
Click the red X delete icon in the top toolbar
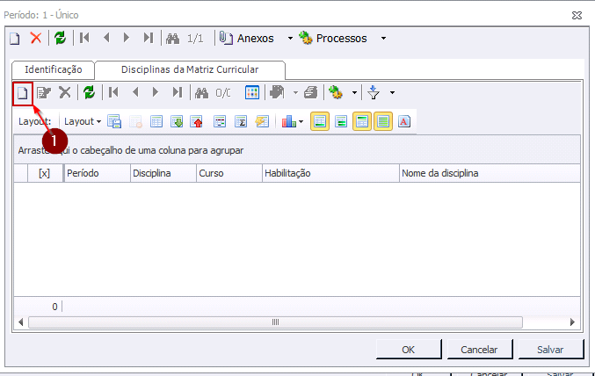(x=36, y=38)
